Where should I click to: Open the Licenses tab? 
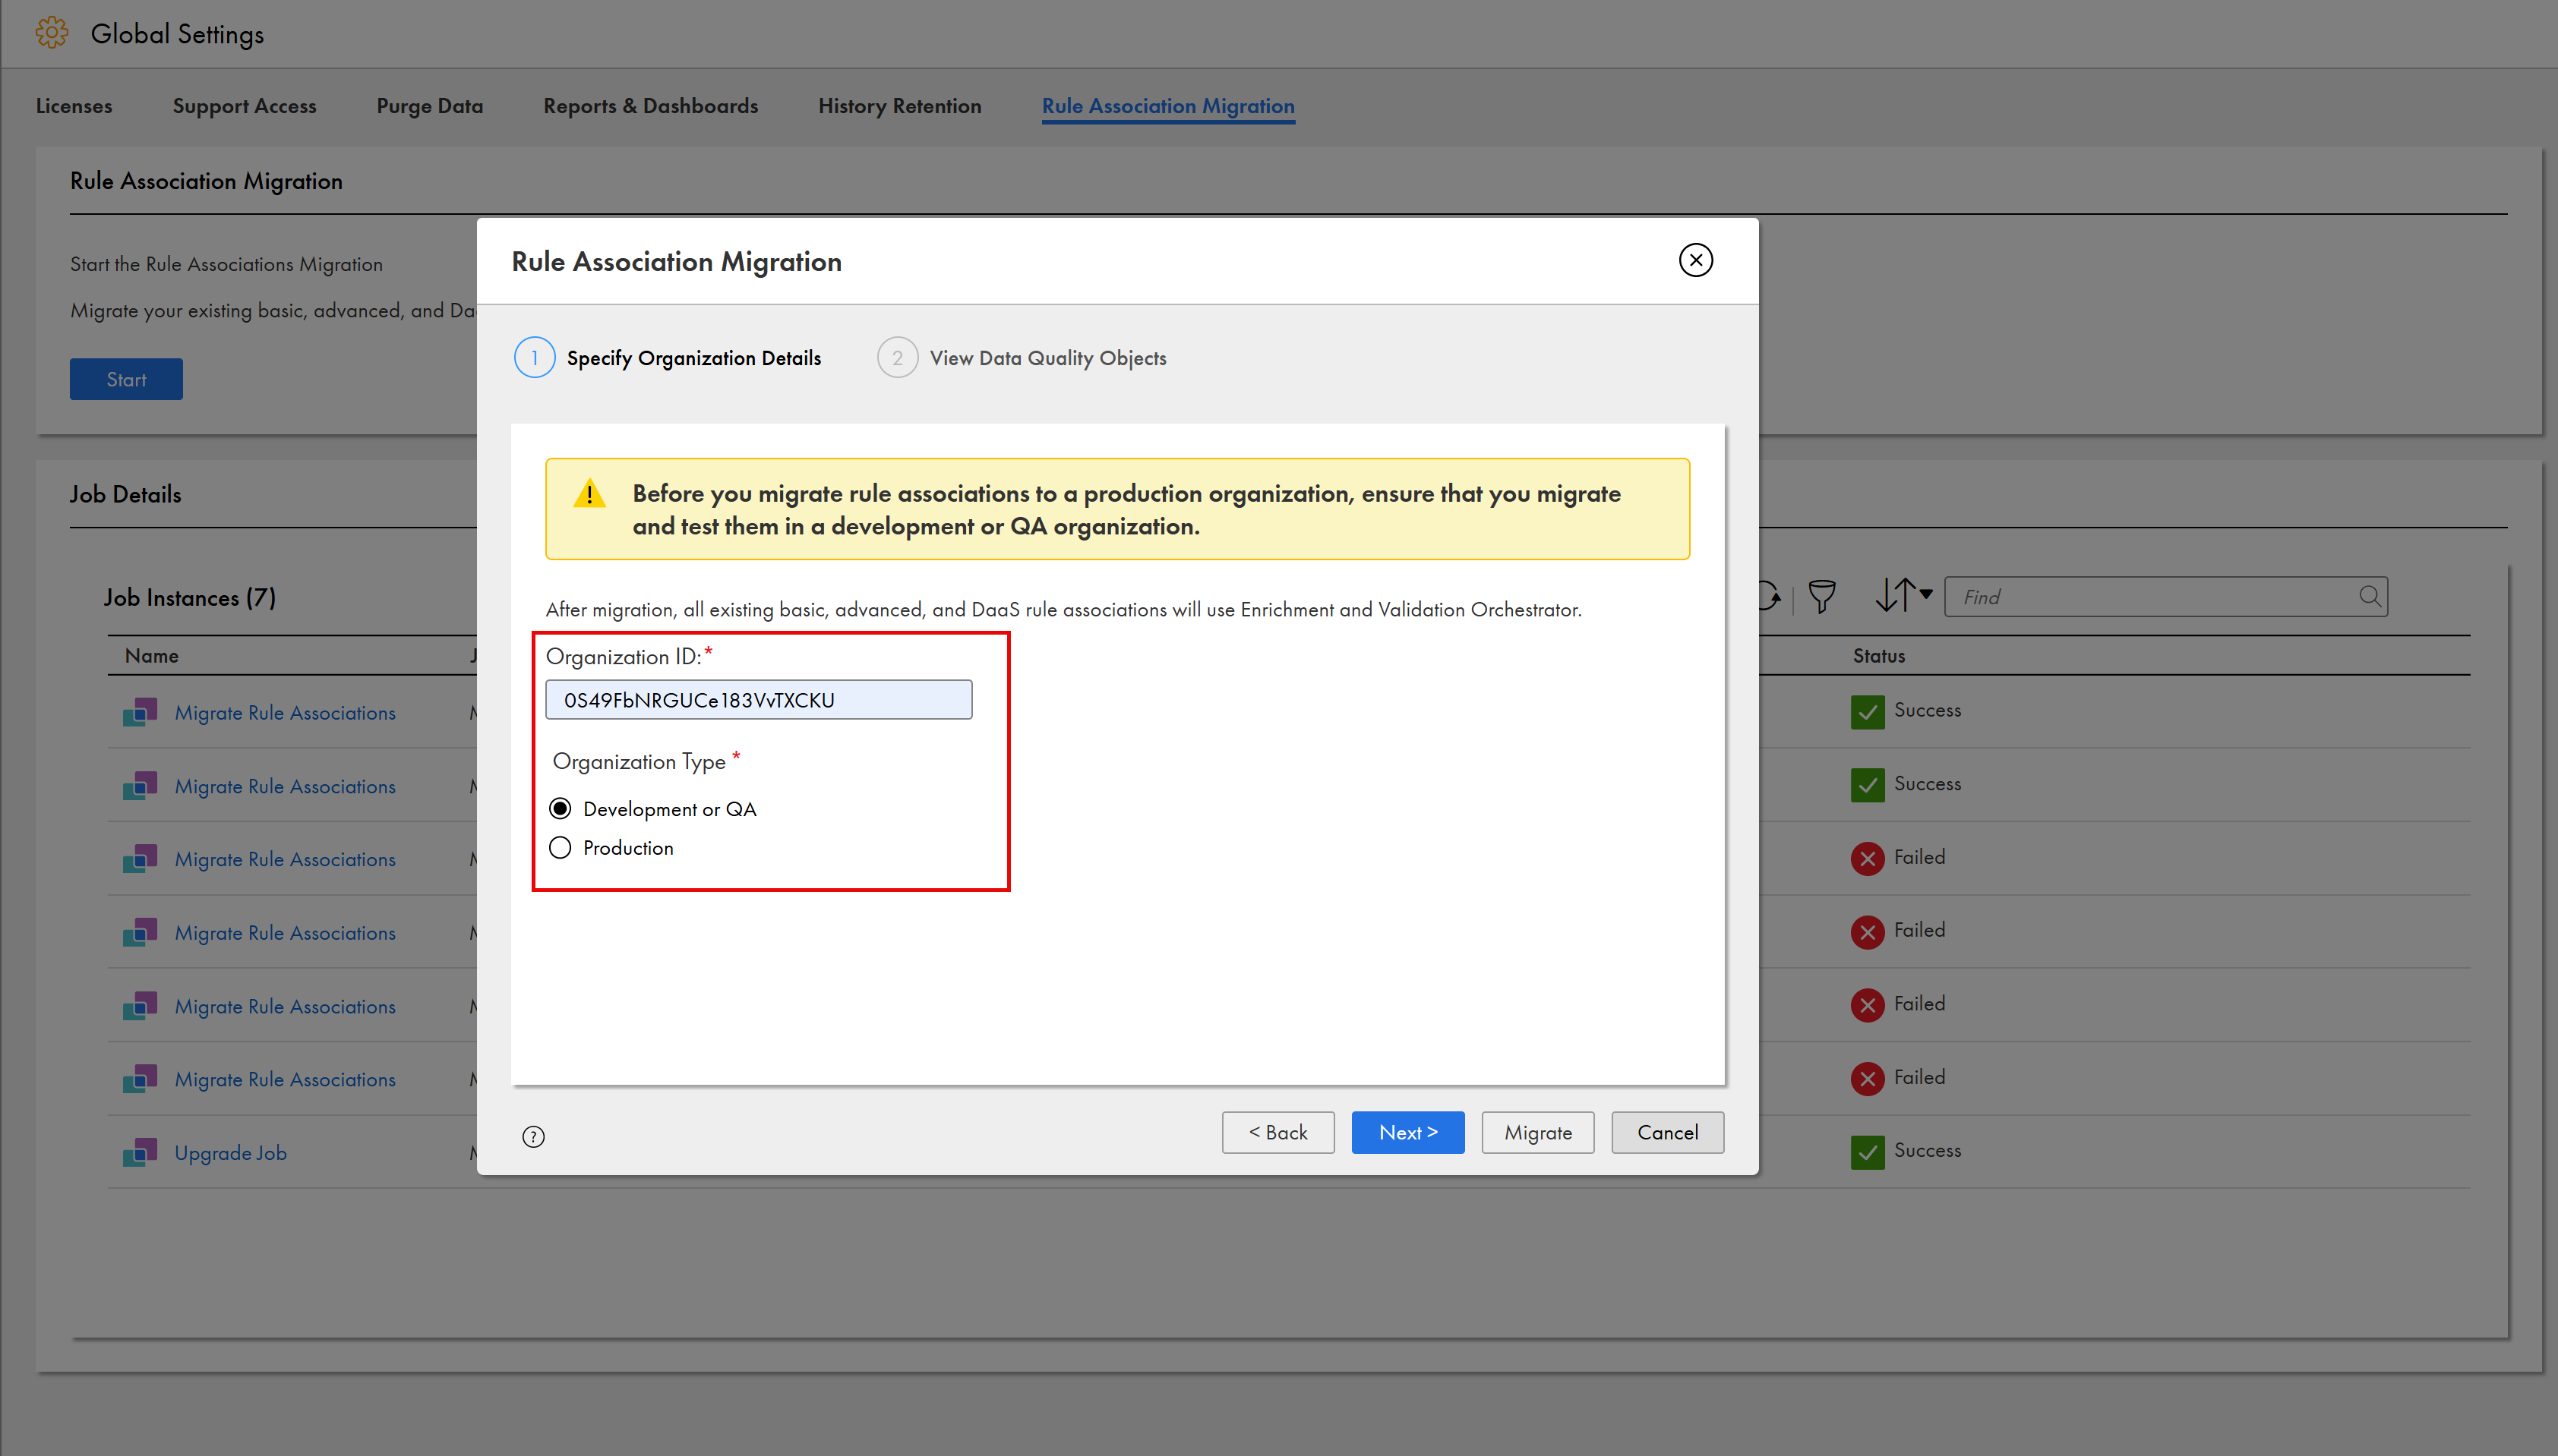74,106
